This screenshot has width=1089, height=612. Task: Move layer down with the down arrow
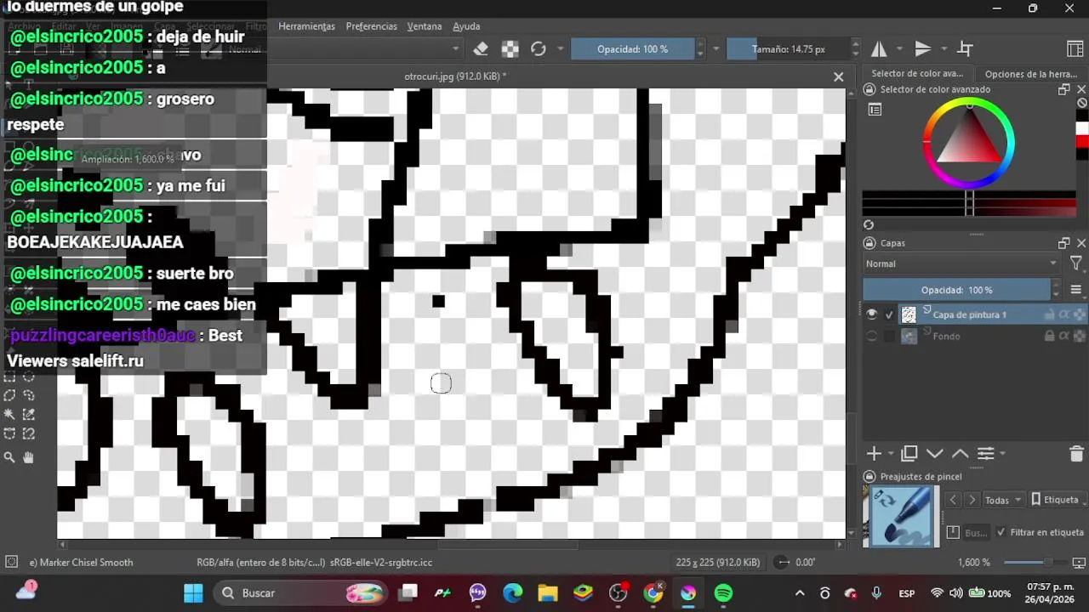pos(934,453)
